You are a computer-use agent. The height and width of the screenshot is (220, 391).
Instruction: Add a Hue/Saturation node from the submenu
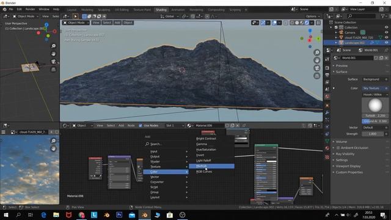(206, 150)
